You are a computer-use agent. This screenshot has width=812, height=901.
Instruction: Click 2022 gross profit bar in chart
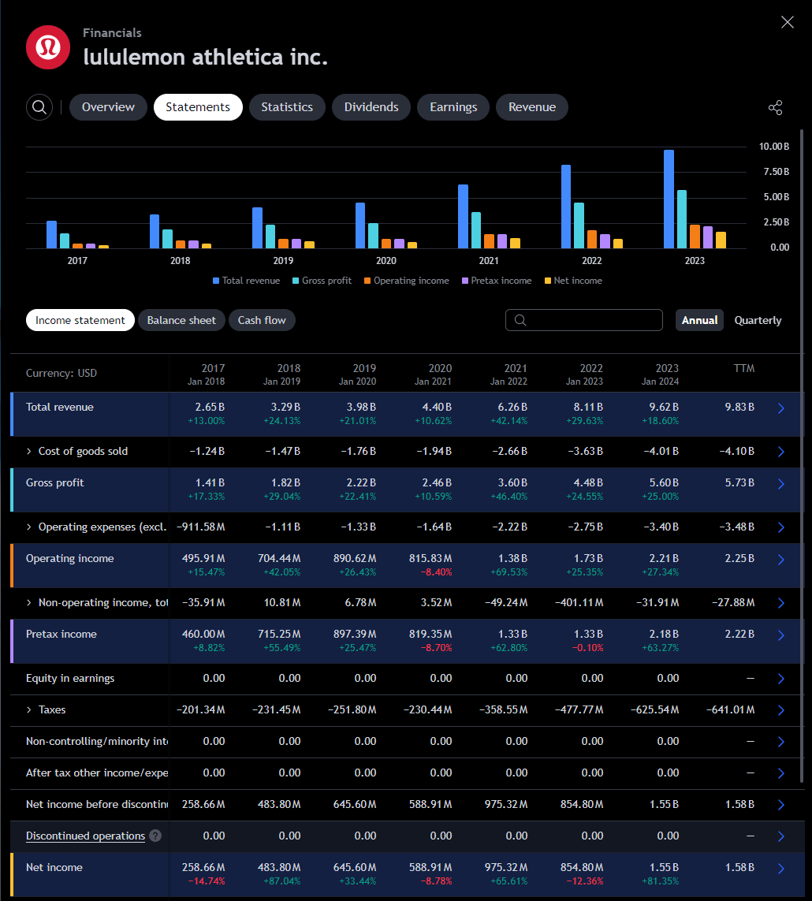[579, 225]
